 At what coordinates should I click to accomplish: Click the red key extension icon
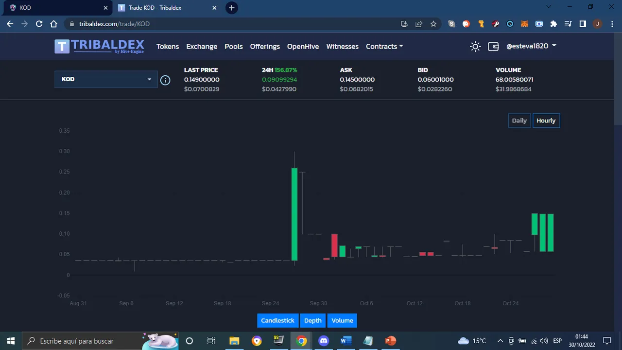pos(496,24)
